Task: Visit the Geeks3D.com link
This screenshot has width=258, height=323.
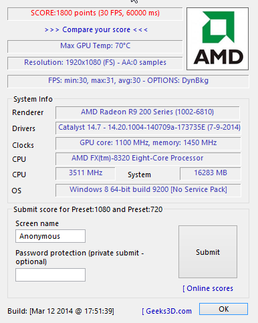Action: pyautogui.click(x=166, y=311)
